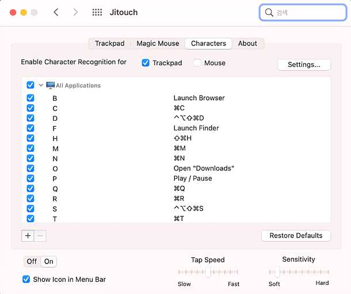
Task: Select the ⌘C action for C
Action: [179, 108]
